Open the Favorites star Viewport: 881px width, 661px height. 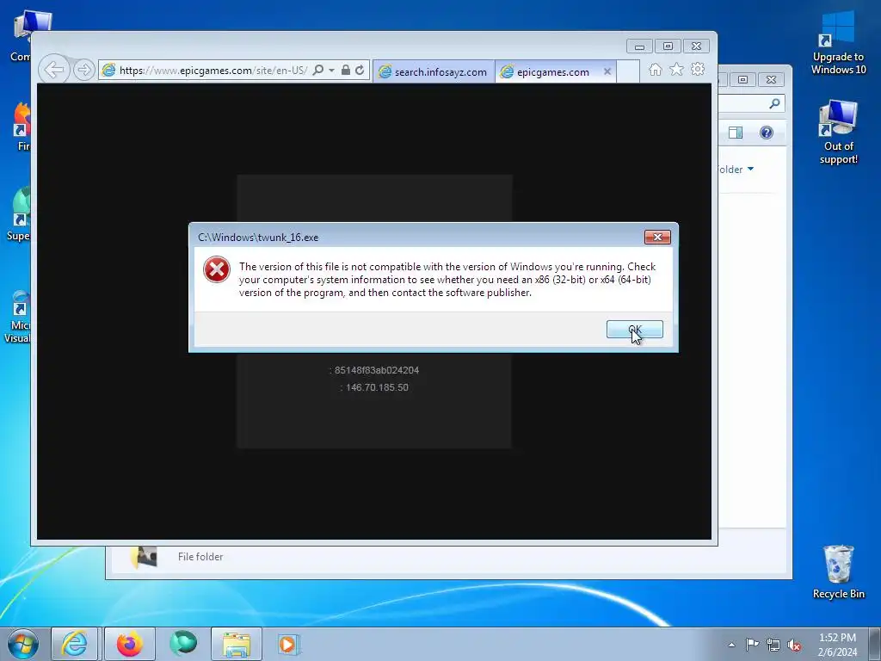point(676,69)
